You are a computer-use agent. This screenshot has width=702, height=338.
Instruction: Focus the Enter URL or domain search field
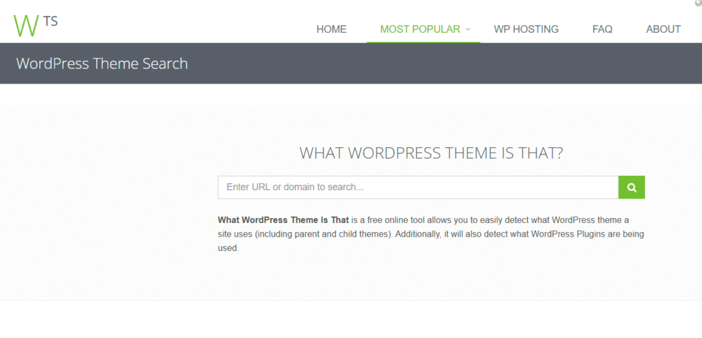click(x=418, y=187)
